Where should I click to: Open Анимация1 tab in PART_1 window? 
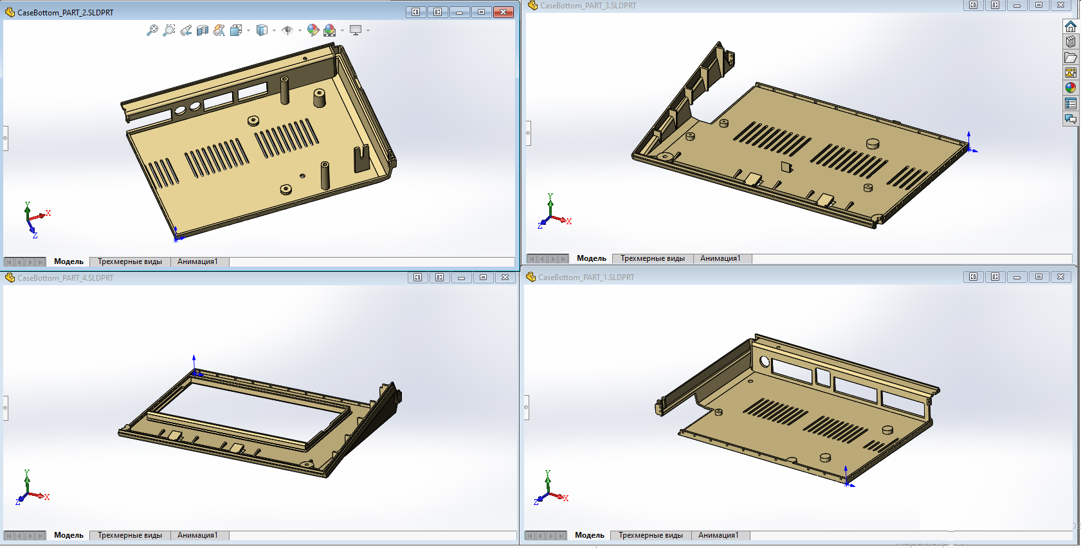pyautogui.click(x=719, y=535)
